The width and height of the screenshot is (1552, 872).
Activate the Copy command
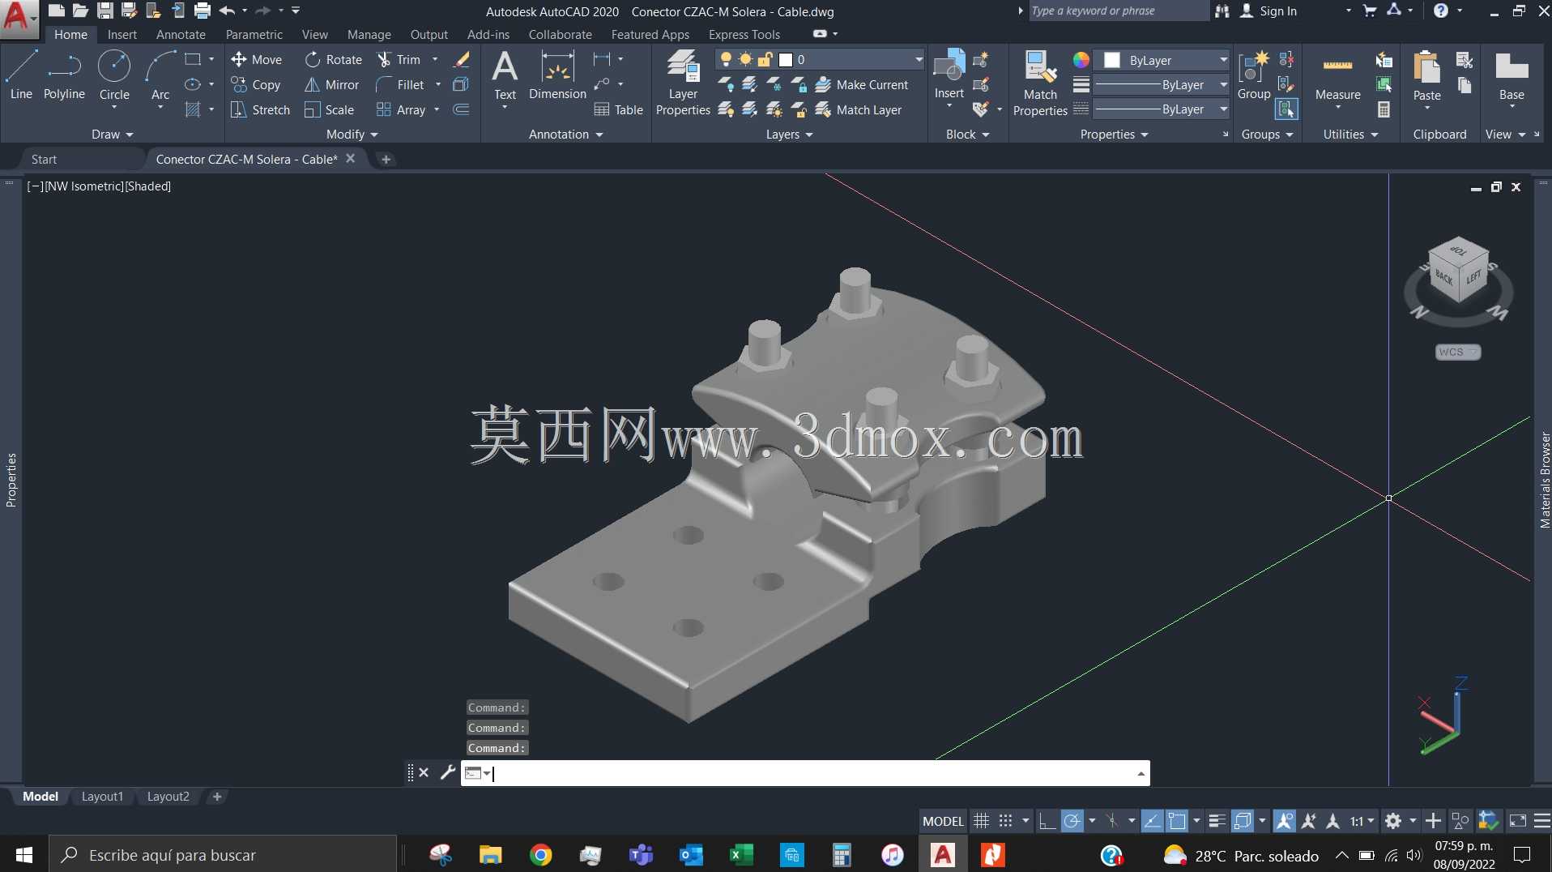tap(256, 84)
